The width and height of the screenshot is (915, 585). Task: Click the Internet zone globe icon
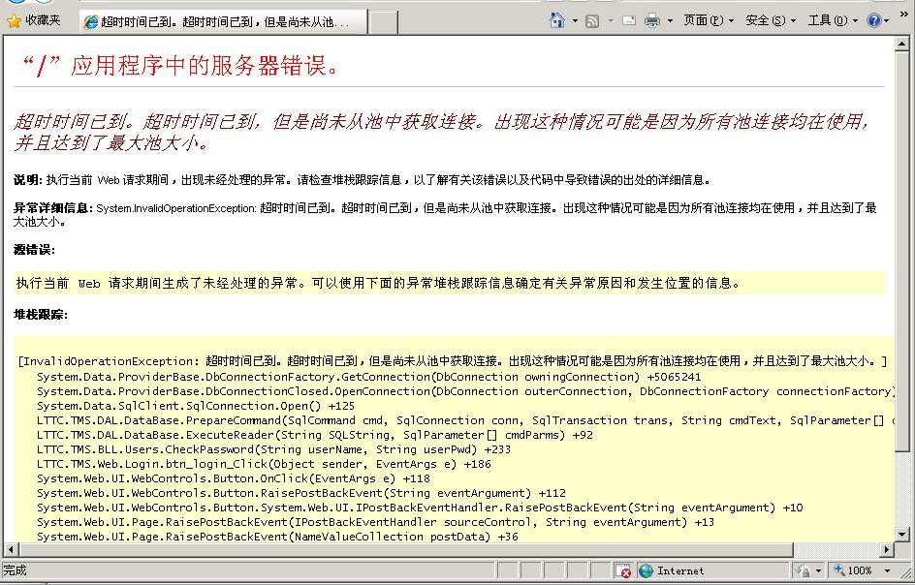tap(647, 571)
